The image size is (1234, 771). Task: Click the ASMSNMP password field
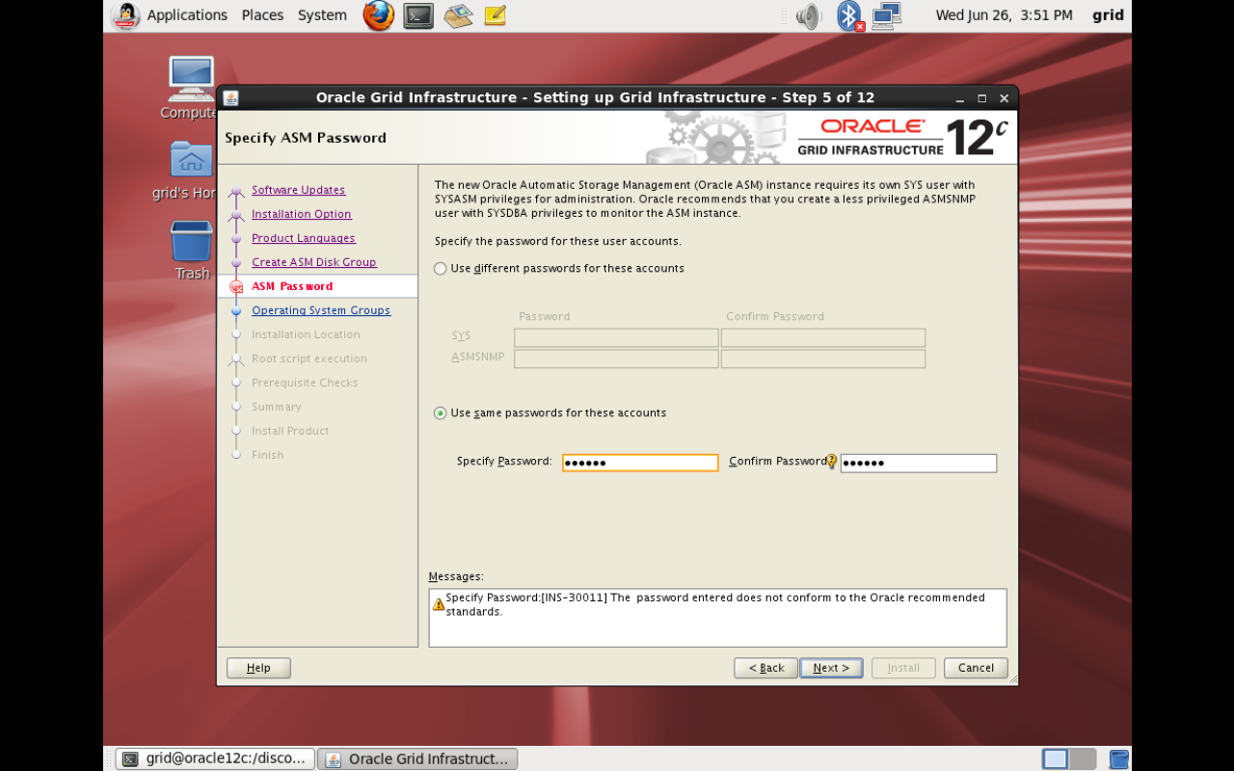point(616,359)
